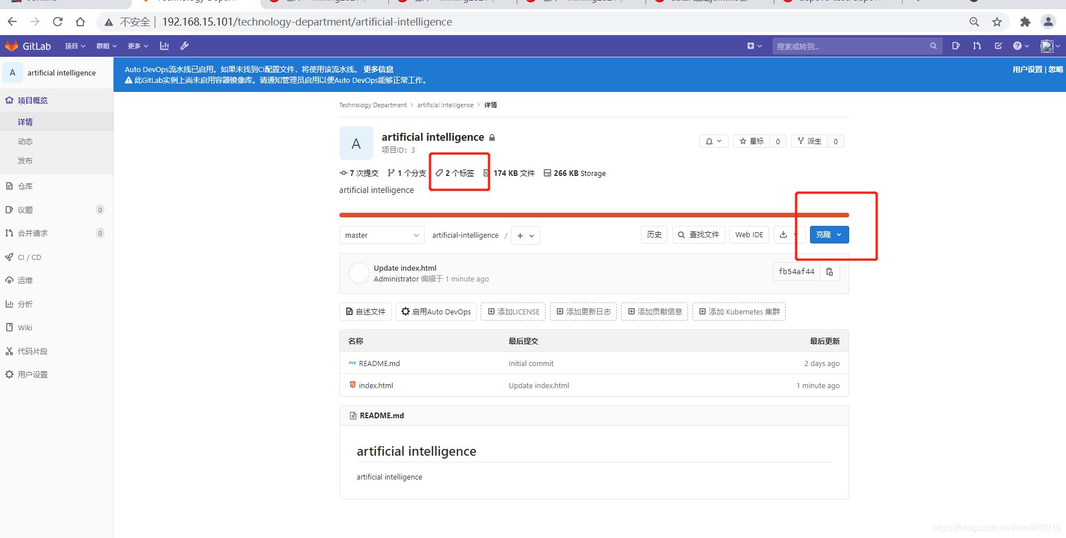Open 代码片段 in the sidebar
The height and width of the screenshot is (538, 1066).
coord(57,351)
